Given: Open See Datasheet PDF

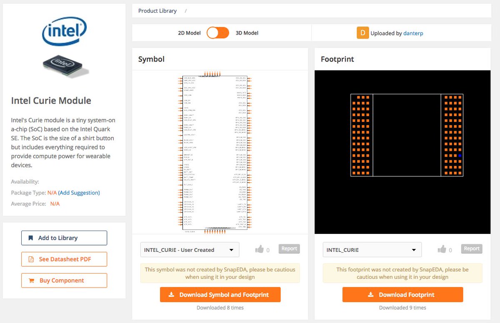Looking at the screenshot, I should [x=64, y=259].
